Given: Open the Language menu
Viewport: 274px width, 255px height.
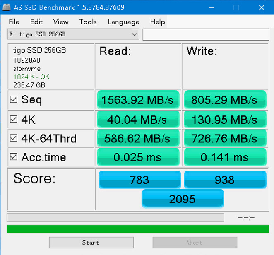Looking at the screenshot, I should point(123,22).
